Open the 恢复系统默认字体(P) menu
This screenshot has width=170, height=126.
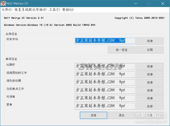tap(30, 10)
